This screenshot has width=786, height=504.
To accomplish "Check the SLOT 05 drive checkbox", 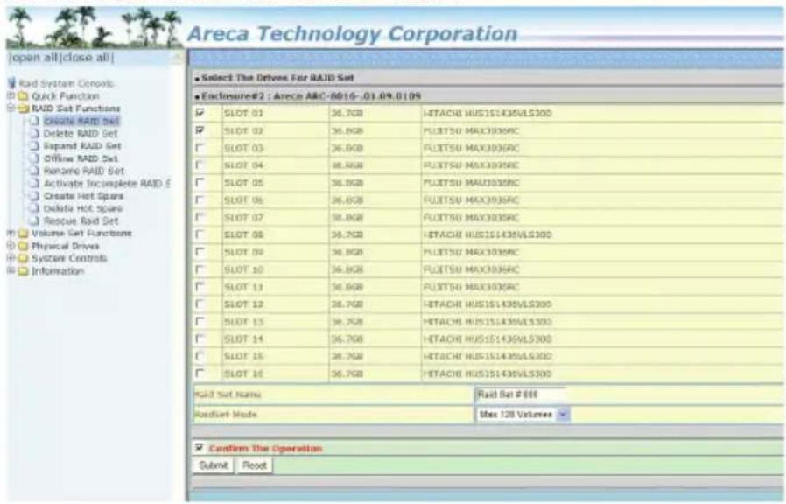I will pyautogui.click(x=200, y=182).
